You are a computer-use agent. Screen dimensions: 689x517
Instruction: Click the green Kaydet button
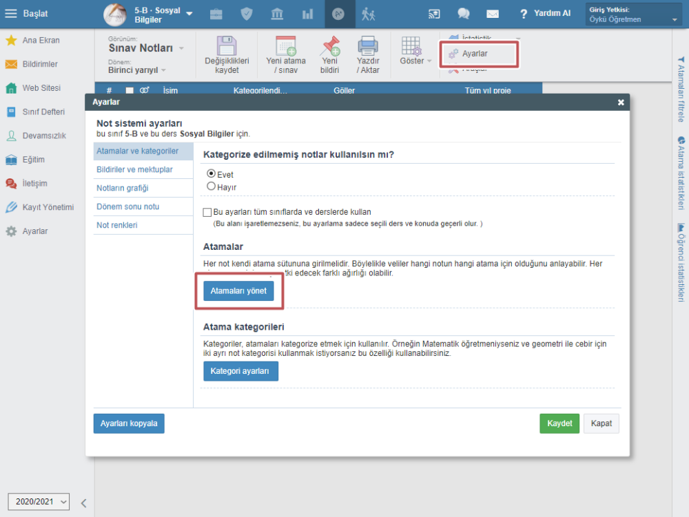(559, 423)
